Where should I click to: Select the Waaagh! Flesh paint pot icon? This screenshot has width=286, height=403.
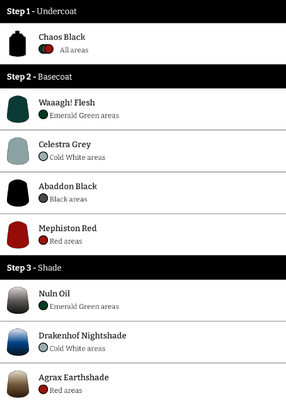pos(18,109)
